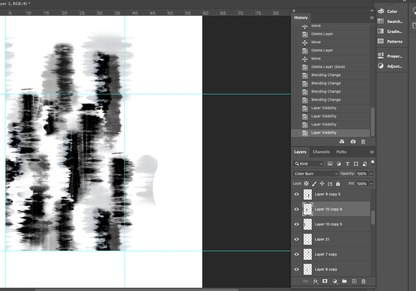Image resolution: width=416 pixels, height=291 pixels.
Task: Switch to the Paths tab
Action: (341, 152)
